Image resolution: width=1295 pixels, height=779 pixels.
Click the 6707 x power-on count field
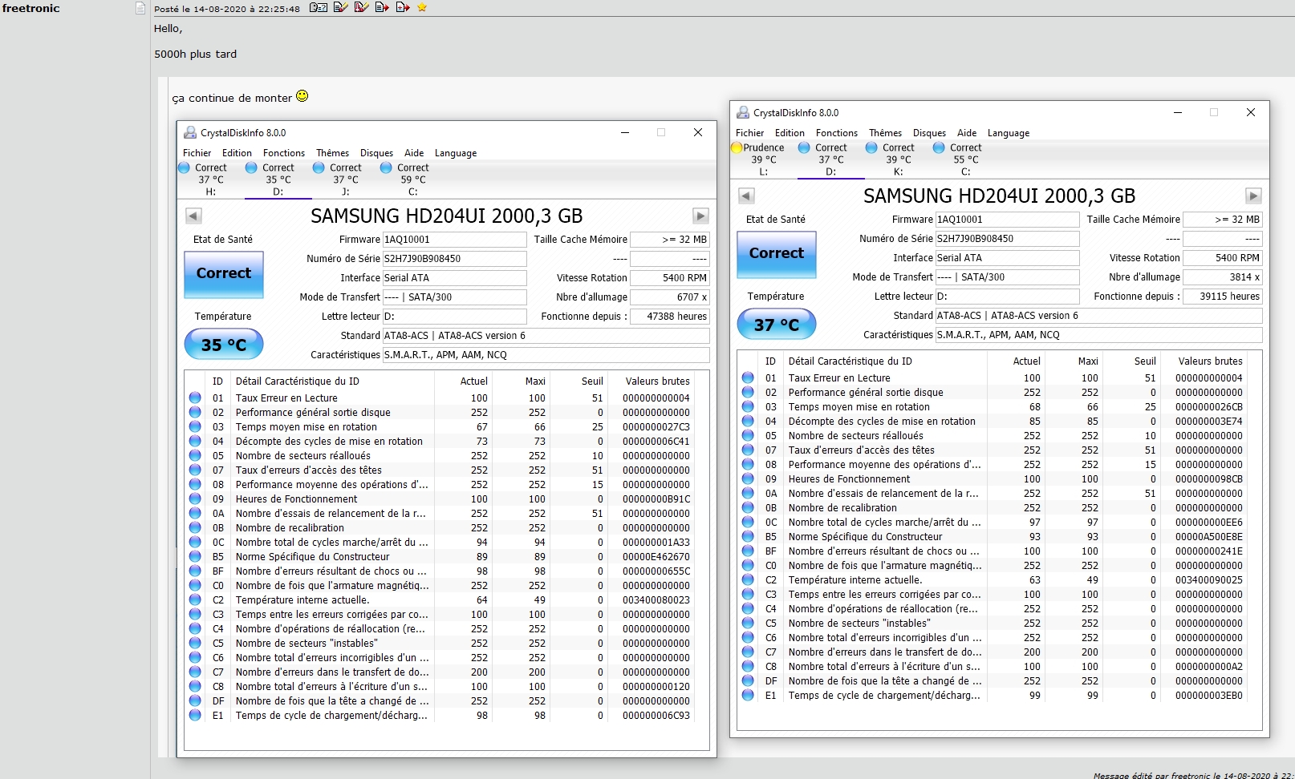click(670, 297)
